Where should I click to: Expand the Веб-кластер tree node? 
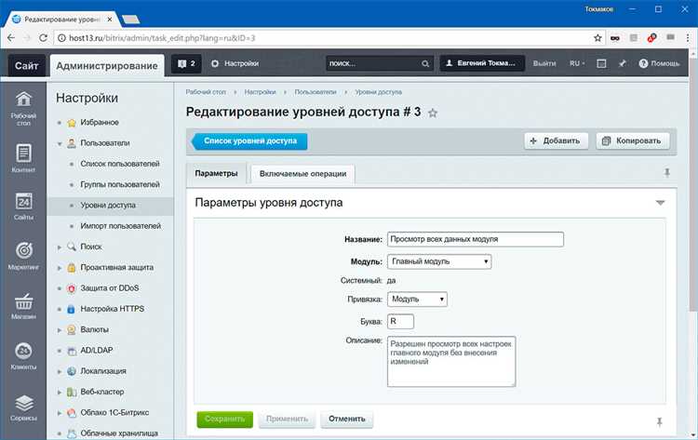tap(60, 393)
